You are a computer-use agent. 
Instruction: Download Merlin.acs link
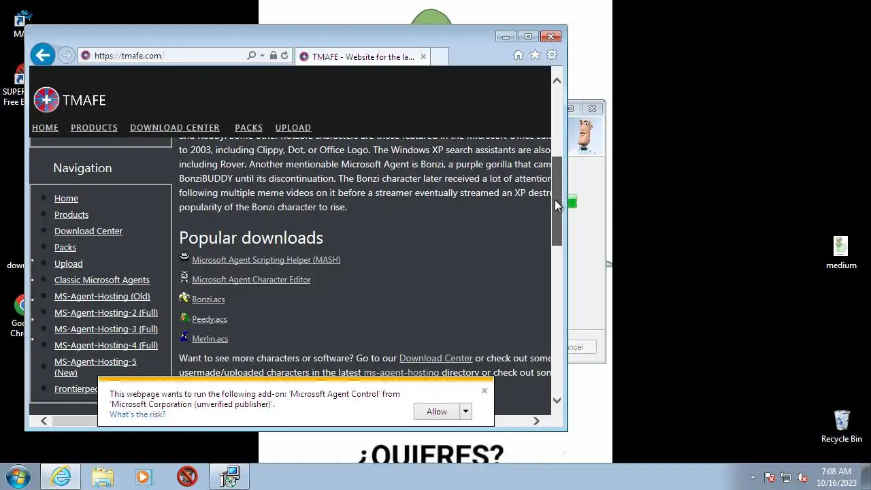tap(210, 338)
